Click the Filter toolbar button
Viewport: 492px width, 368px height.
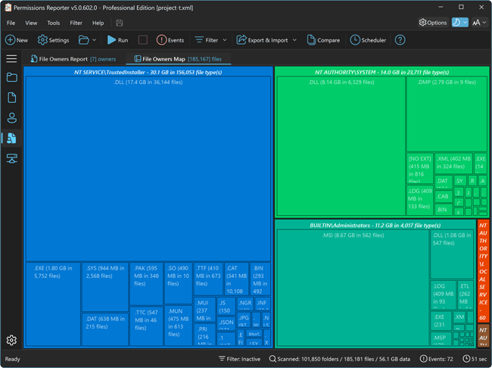click(206, 40)
